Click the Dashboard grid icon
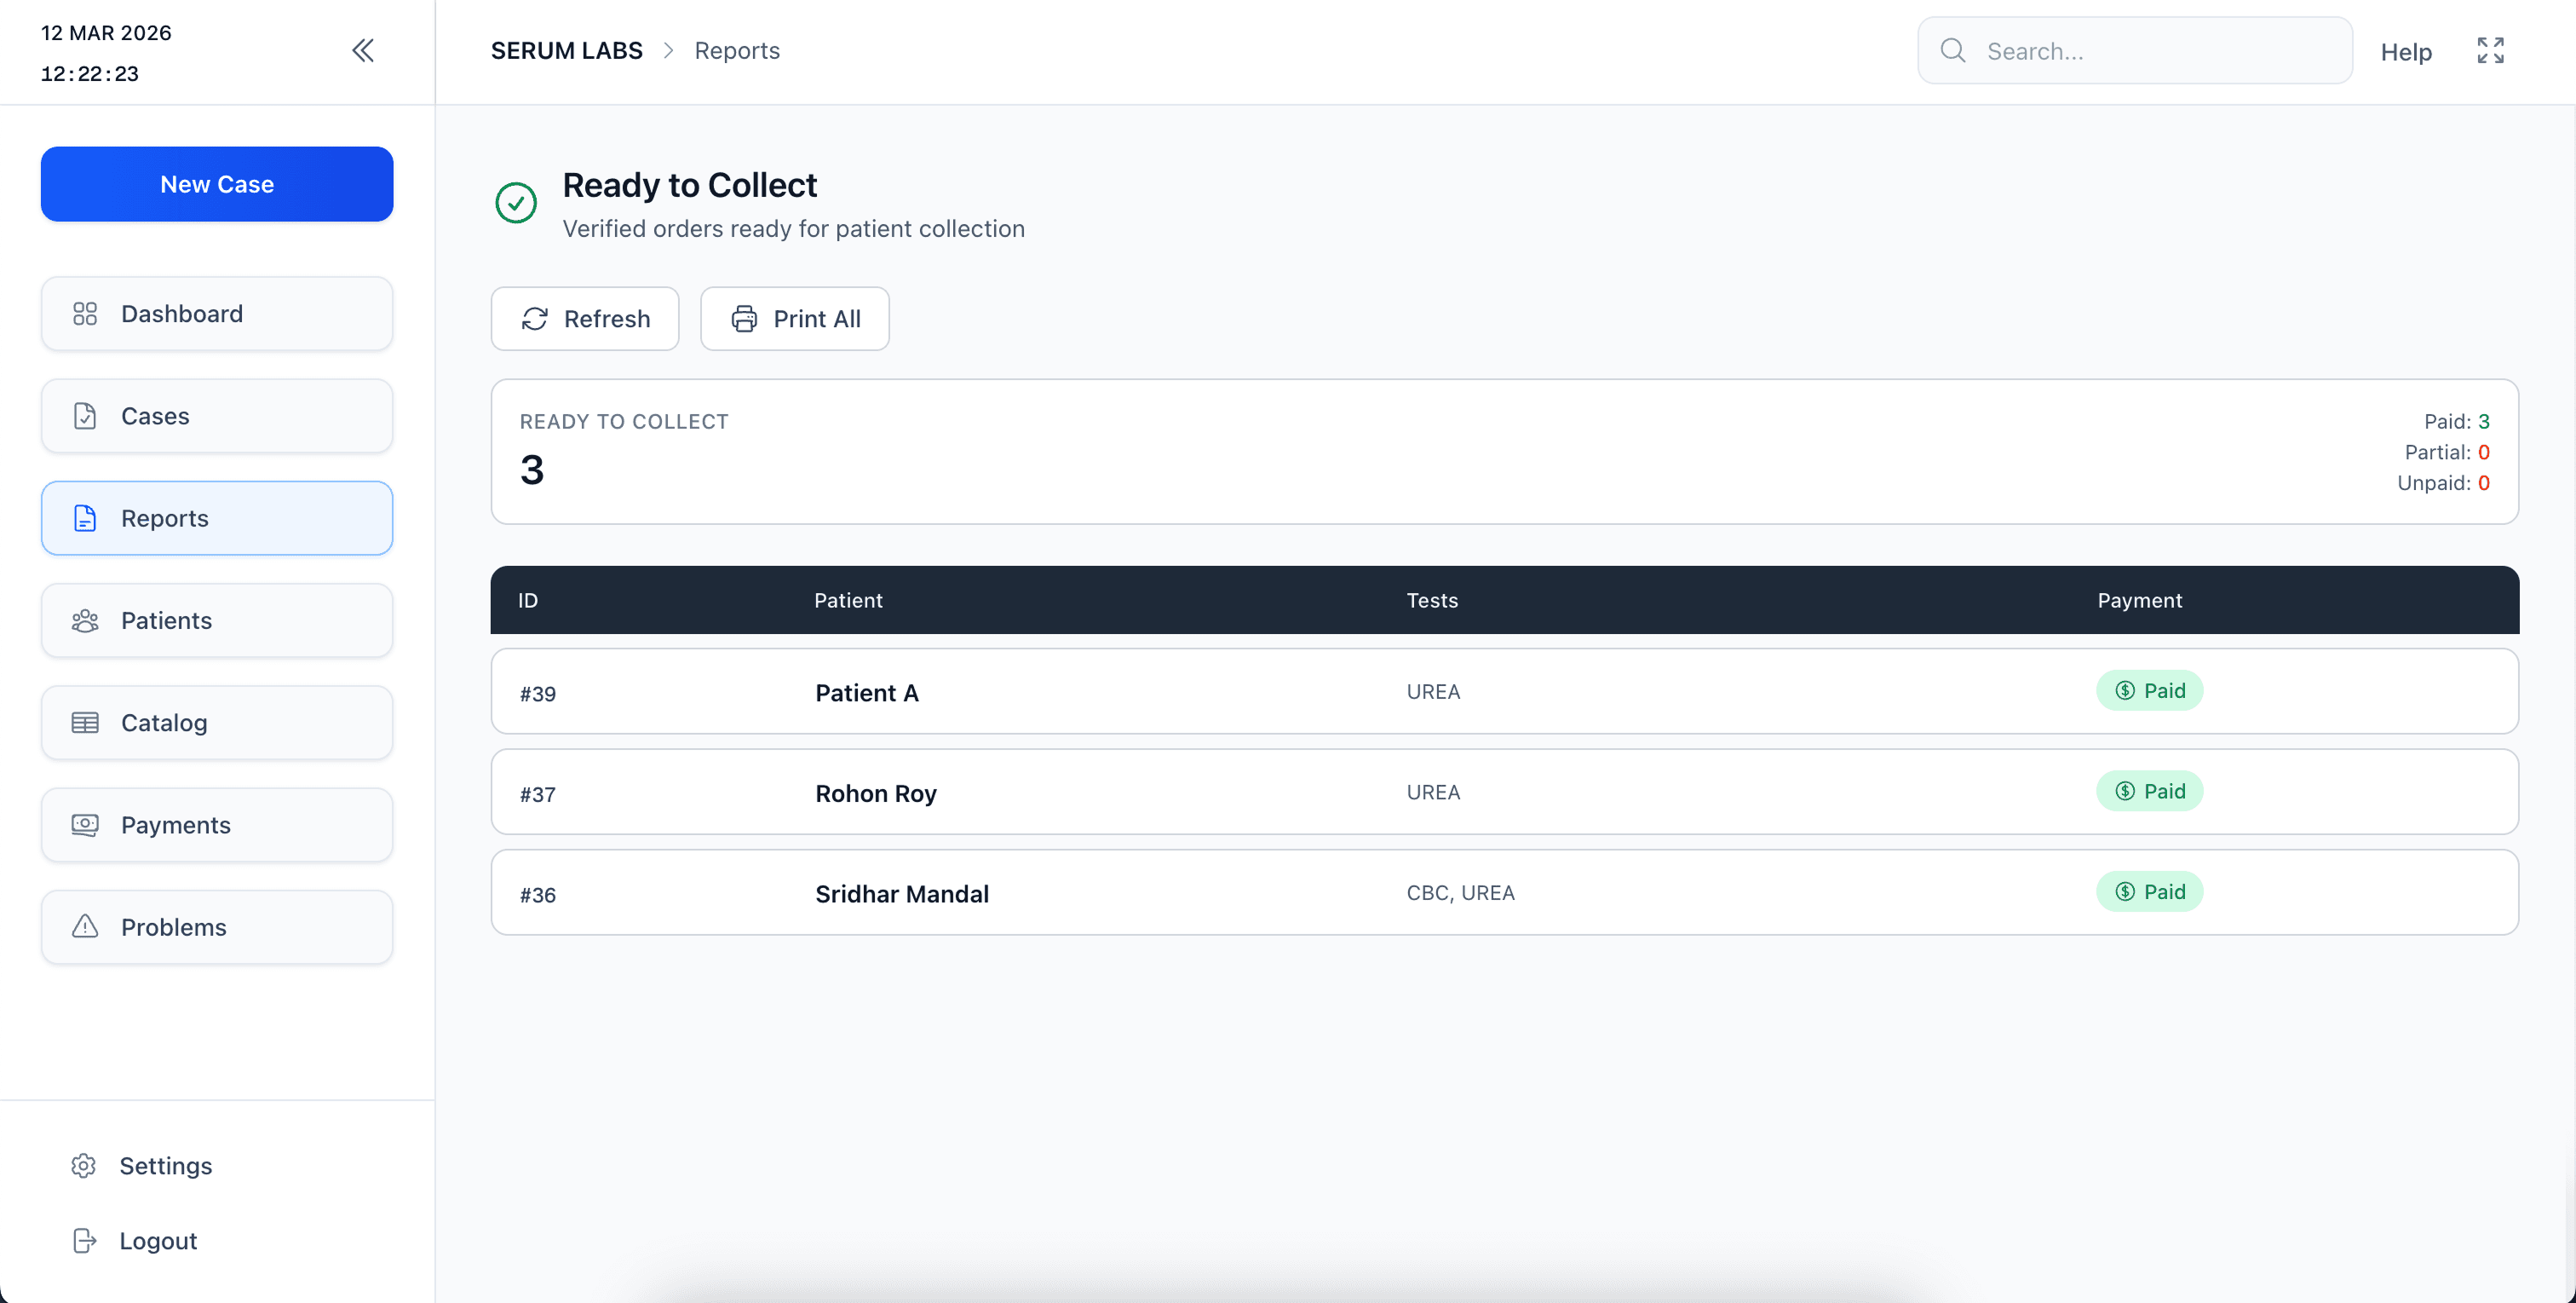The width and height of the screenshot is (2576, 1303). point(85,314)
